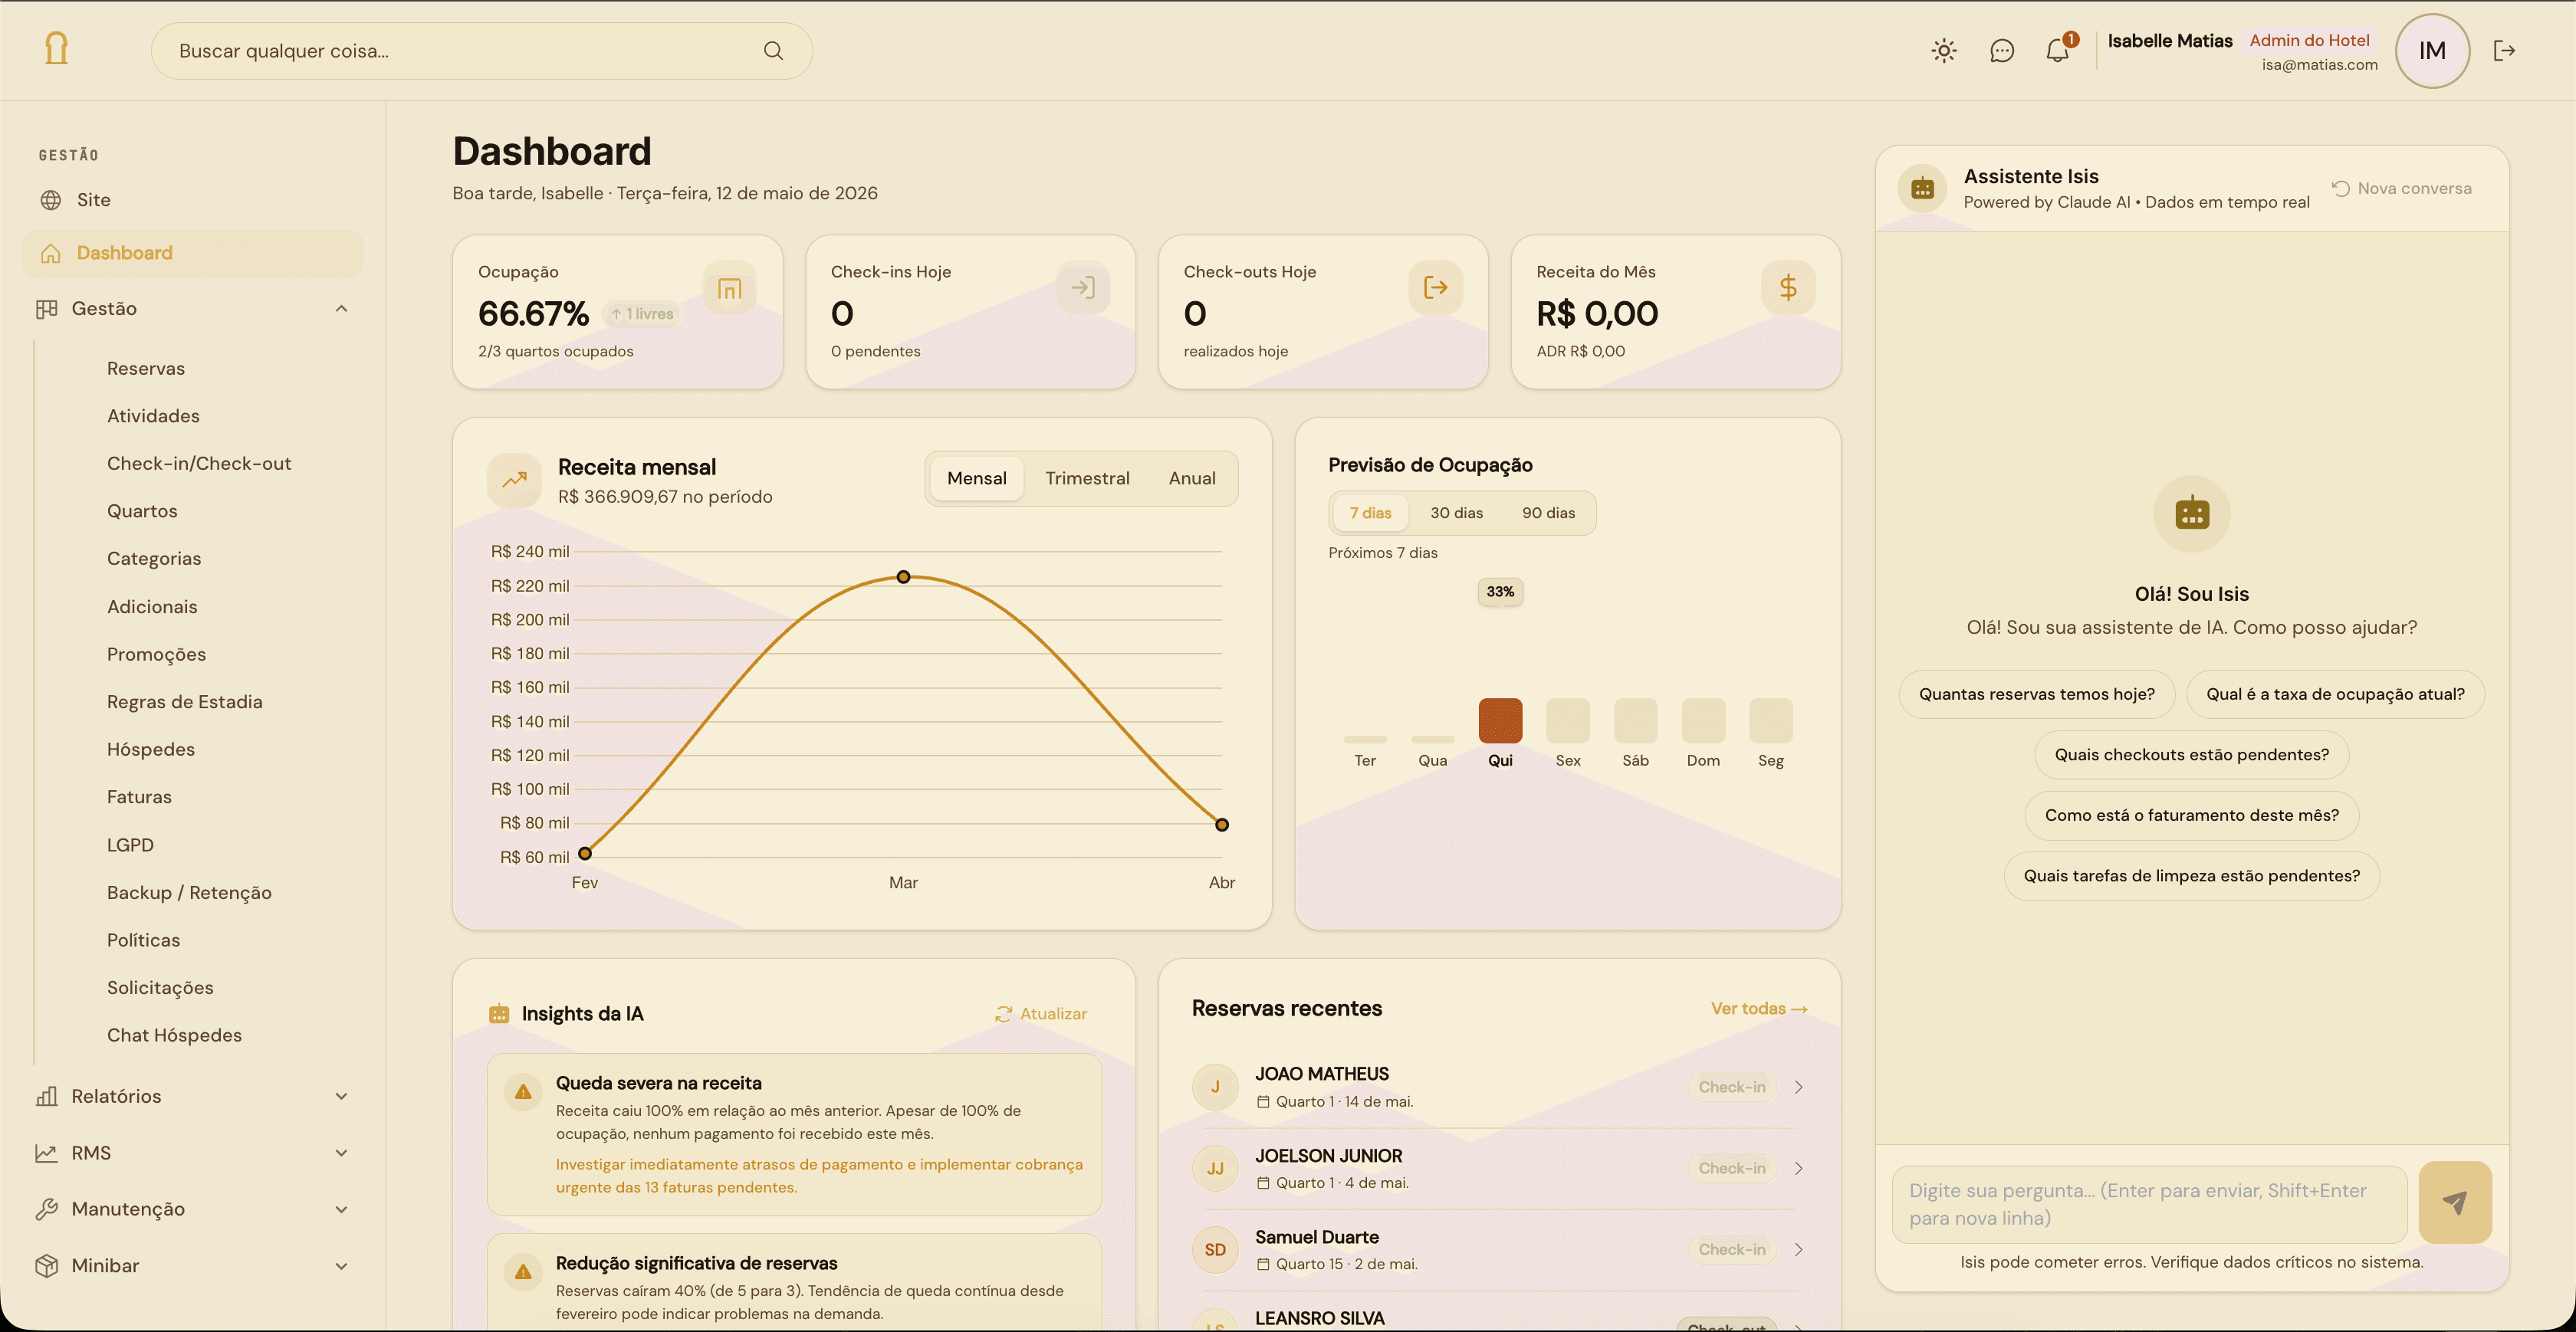This screenshot has width=2576, height=1332.
Task: Switch revenue chart to Trimestral
Action: pyautogui.click(x=1087, y=479)
